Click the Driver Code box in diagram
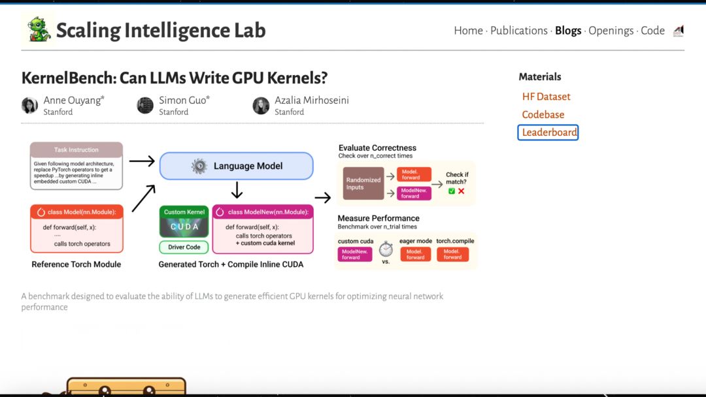This screenshot has height=397, width=706. 184,247
